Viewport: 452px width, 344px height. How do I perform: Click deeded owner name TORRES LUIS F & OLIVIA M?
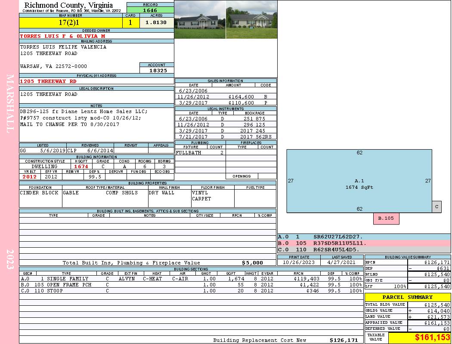click(63, 36)
